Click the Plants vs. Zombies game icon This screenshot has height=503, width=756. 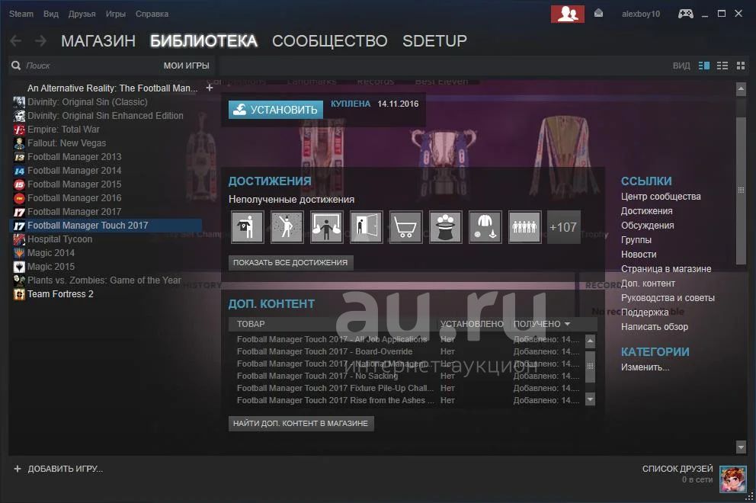click(x=19, y=280)
